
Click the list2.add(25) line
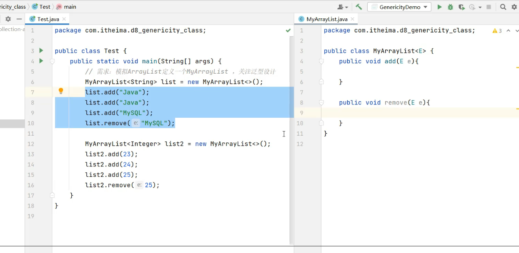tap(111, 175)
